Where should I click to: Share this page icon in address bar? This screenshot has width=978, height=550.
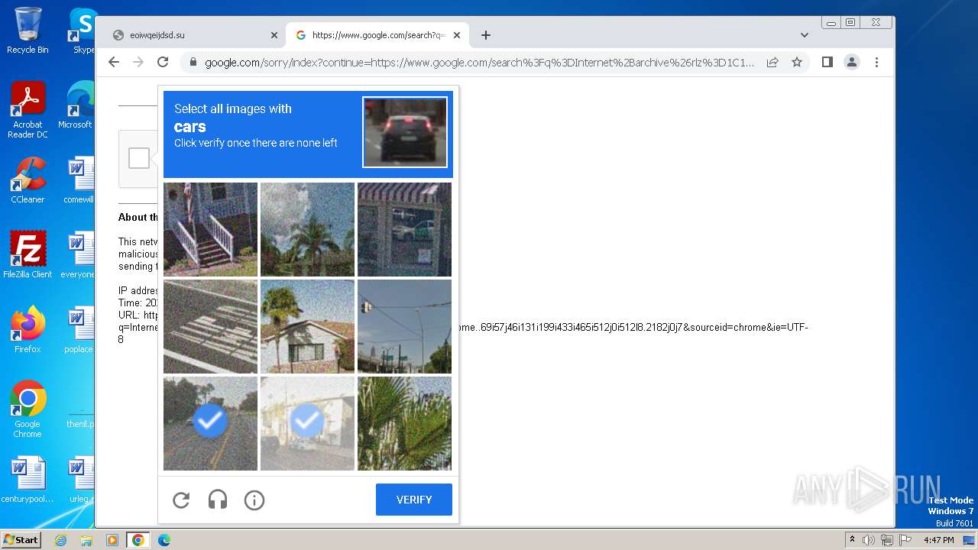772,63
